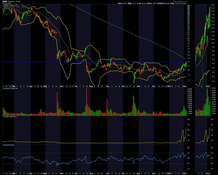The height and width of the screenshot is (175, 218).
Task: Click the 2023 year label below price panel
Action: [169, 86]
